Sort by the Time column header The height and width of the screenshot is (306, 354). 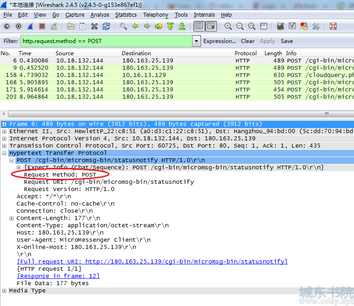(36, 53)
